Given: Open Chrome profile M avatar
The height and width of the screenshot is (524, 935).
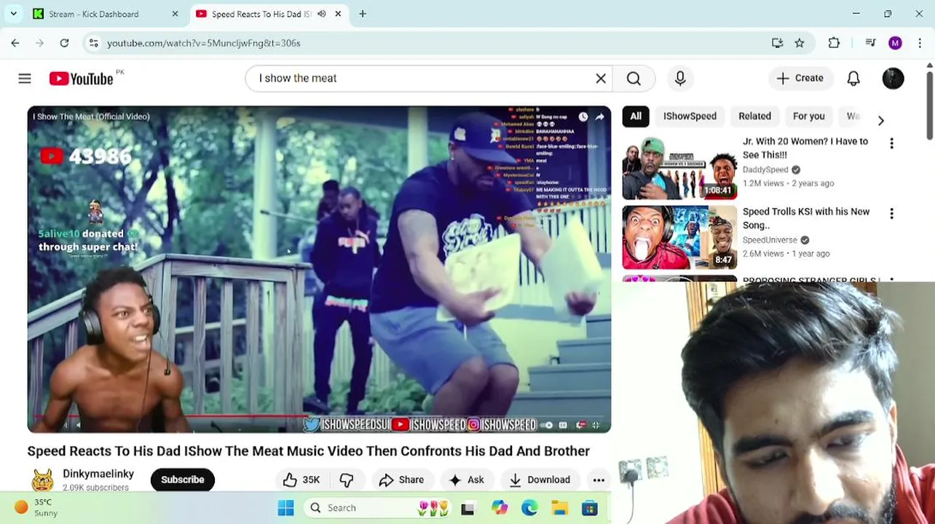Looking at the screenshot, I should (895, 43).
